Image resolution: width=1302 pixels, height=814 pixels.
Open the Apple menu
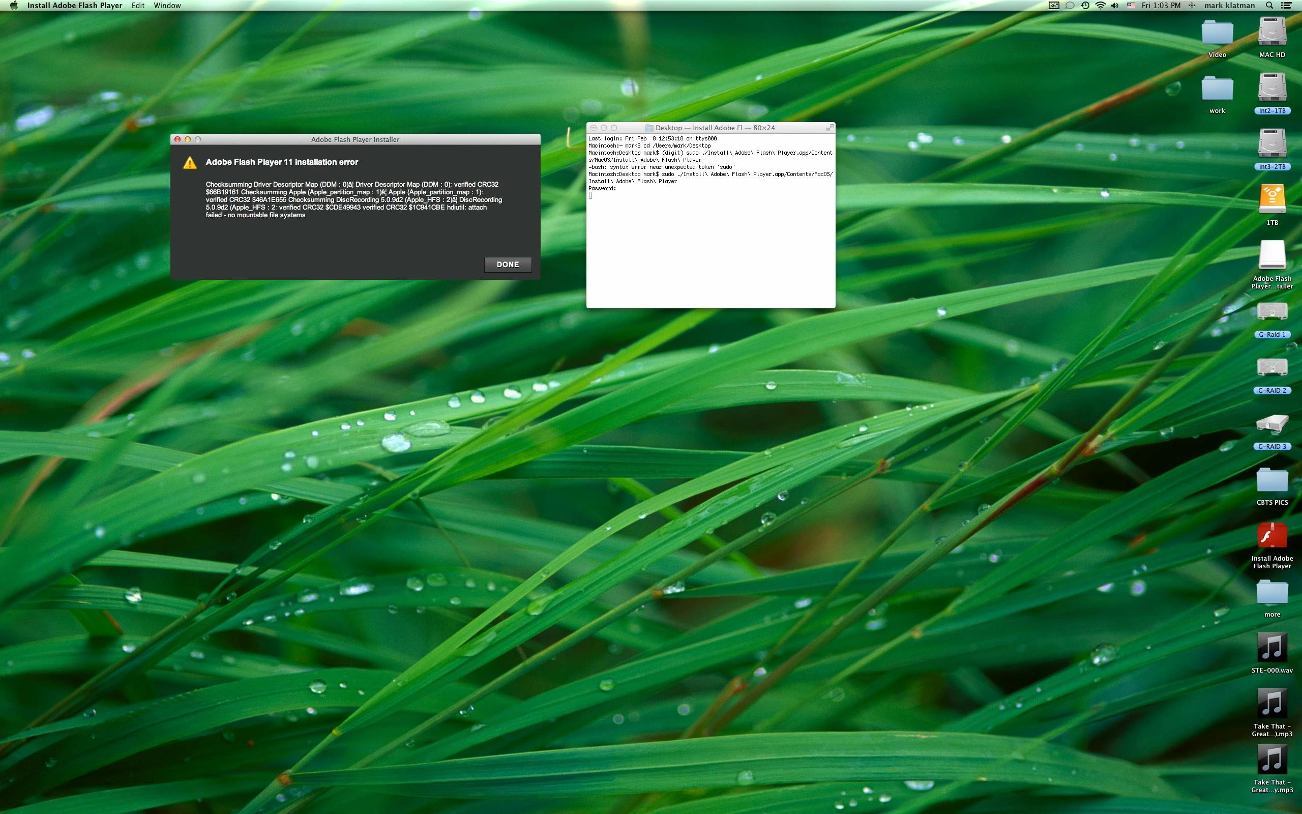coord(13,6)
